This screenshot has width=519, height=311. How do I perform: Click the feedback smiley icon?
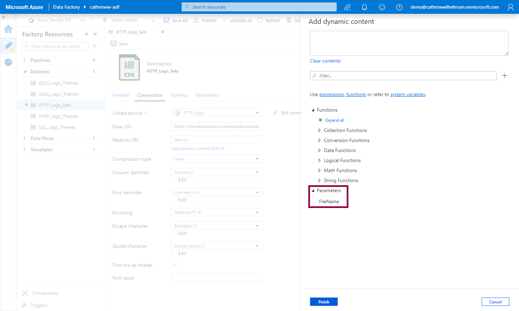tap(382, 7)
